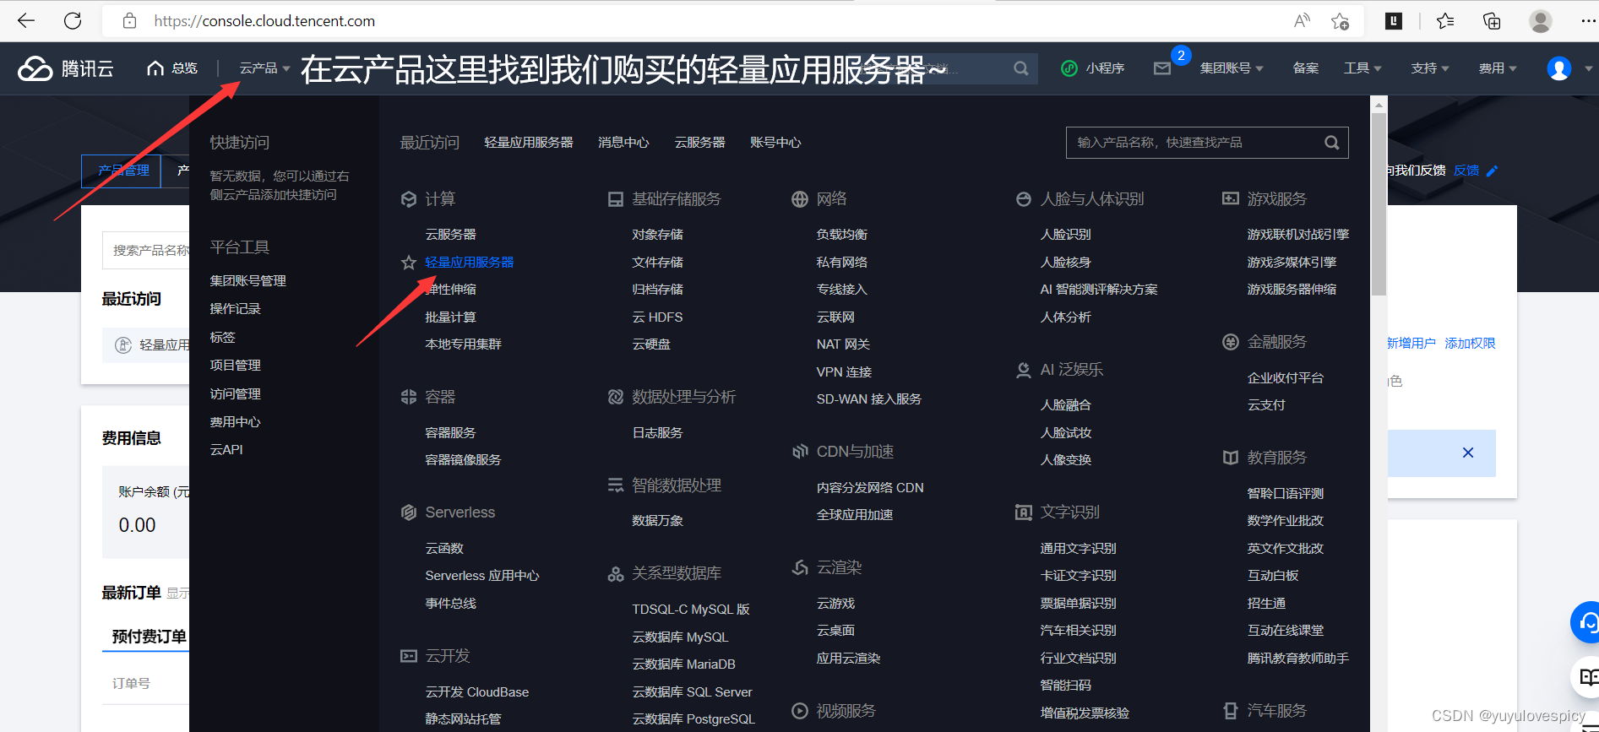Open the read aloud icon in address bar

tap(1302, 21)
